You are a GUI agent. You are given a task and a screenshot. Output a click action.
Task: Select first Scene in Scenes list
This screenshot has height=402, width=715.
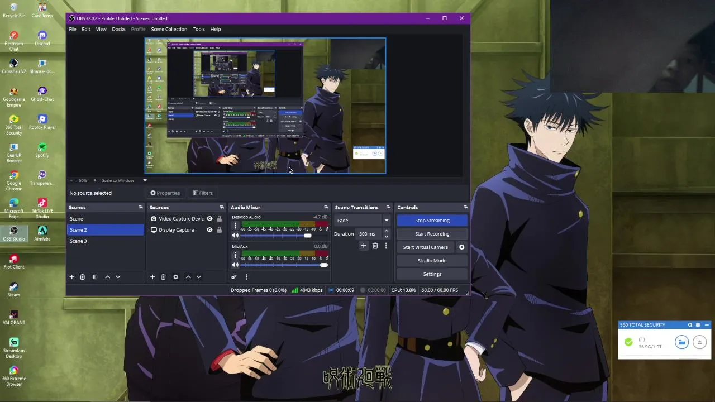105,219
